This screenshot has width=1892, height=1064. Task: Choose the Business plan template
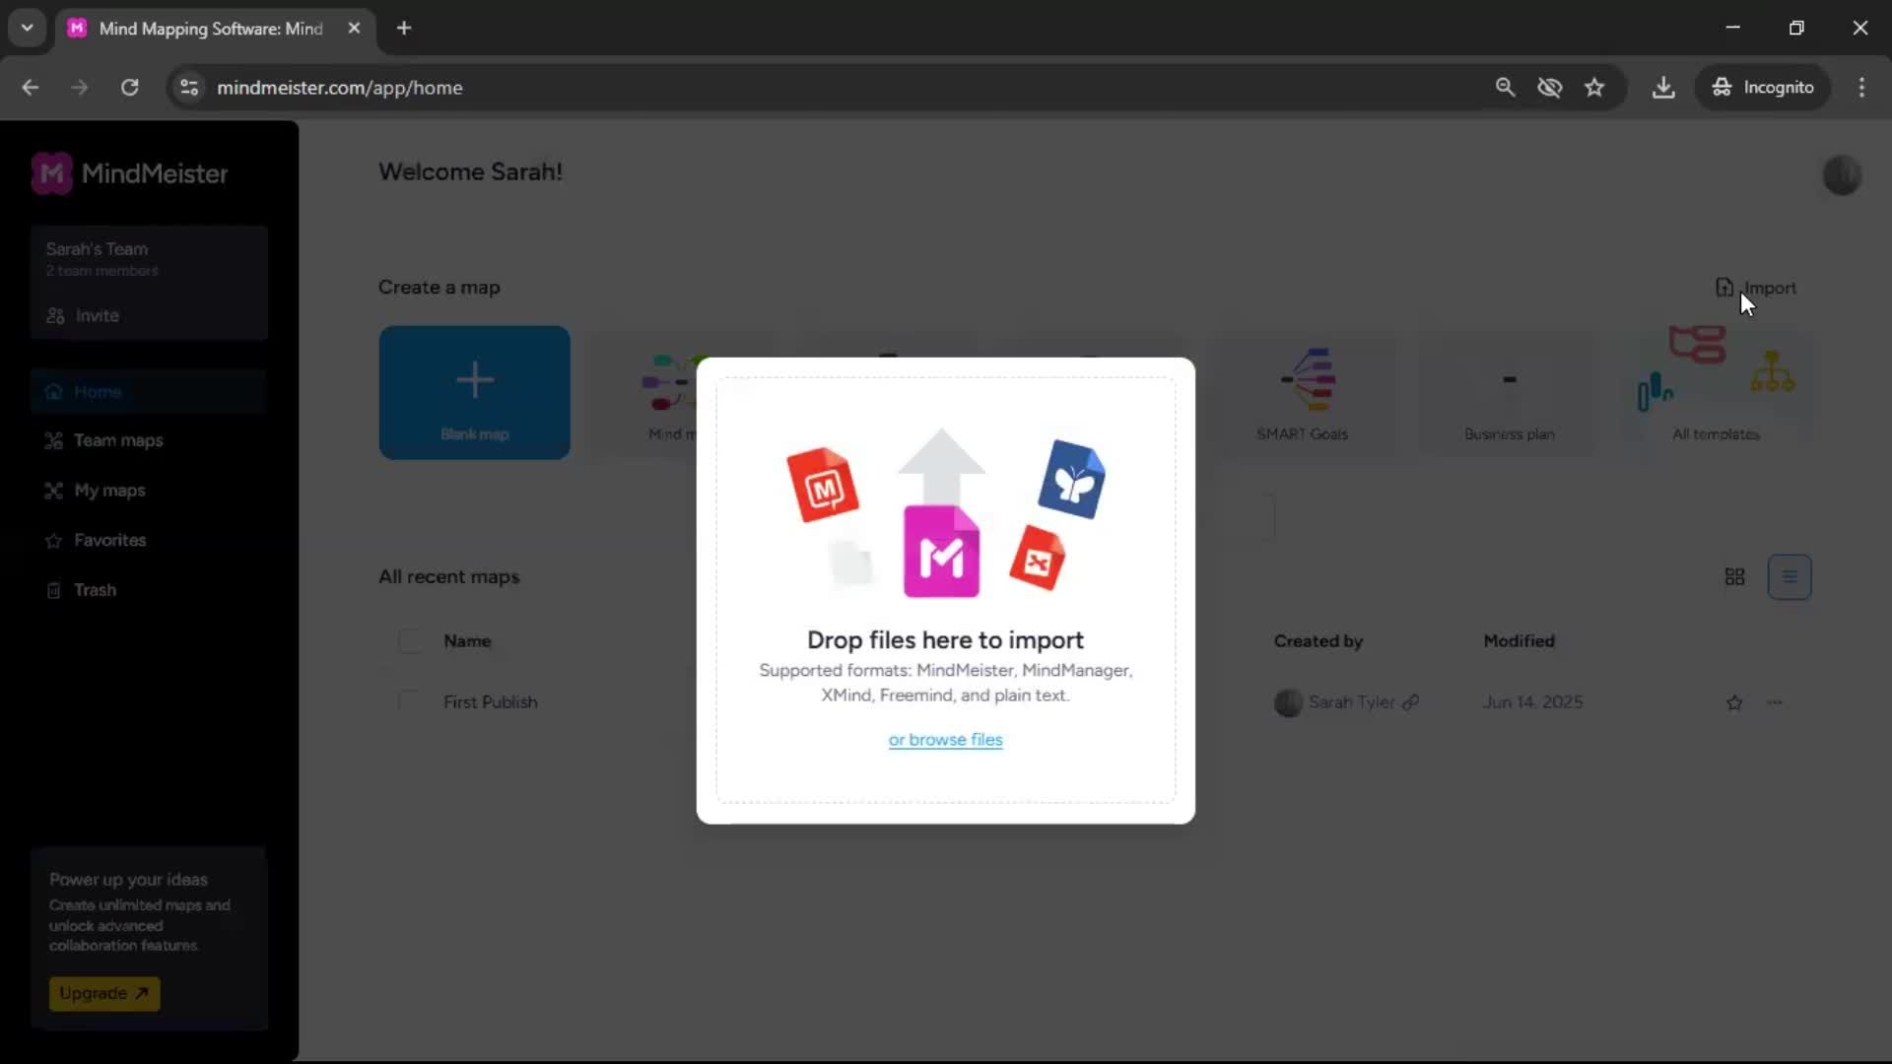pyautogui.click(x=1509, y=393)
